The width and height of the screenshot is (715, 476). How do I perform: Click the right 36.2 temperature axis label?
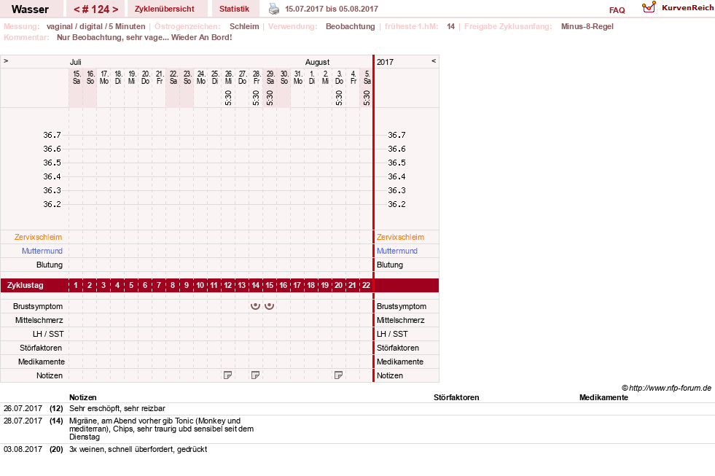click(396, 204)
